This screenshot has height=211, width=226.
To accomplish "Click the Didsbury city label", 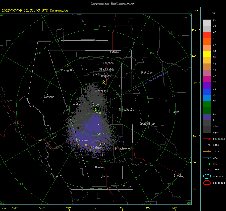I will tap(95, 112).
